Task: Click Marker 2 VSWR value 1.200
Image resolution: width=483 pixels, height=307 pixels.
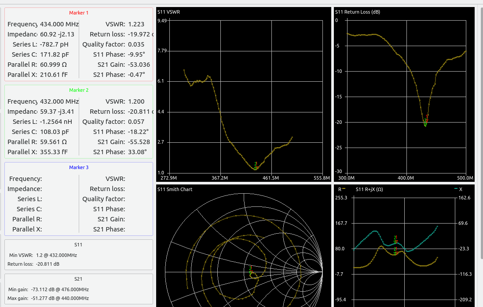Action: click(136, 101)
